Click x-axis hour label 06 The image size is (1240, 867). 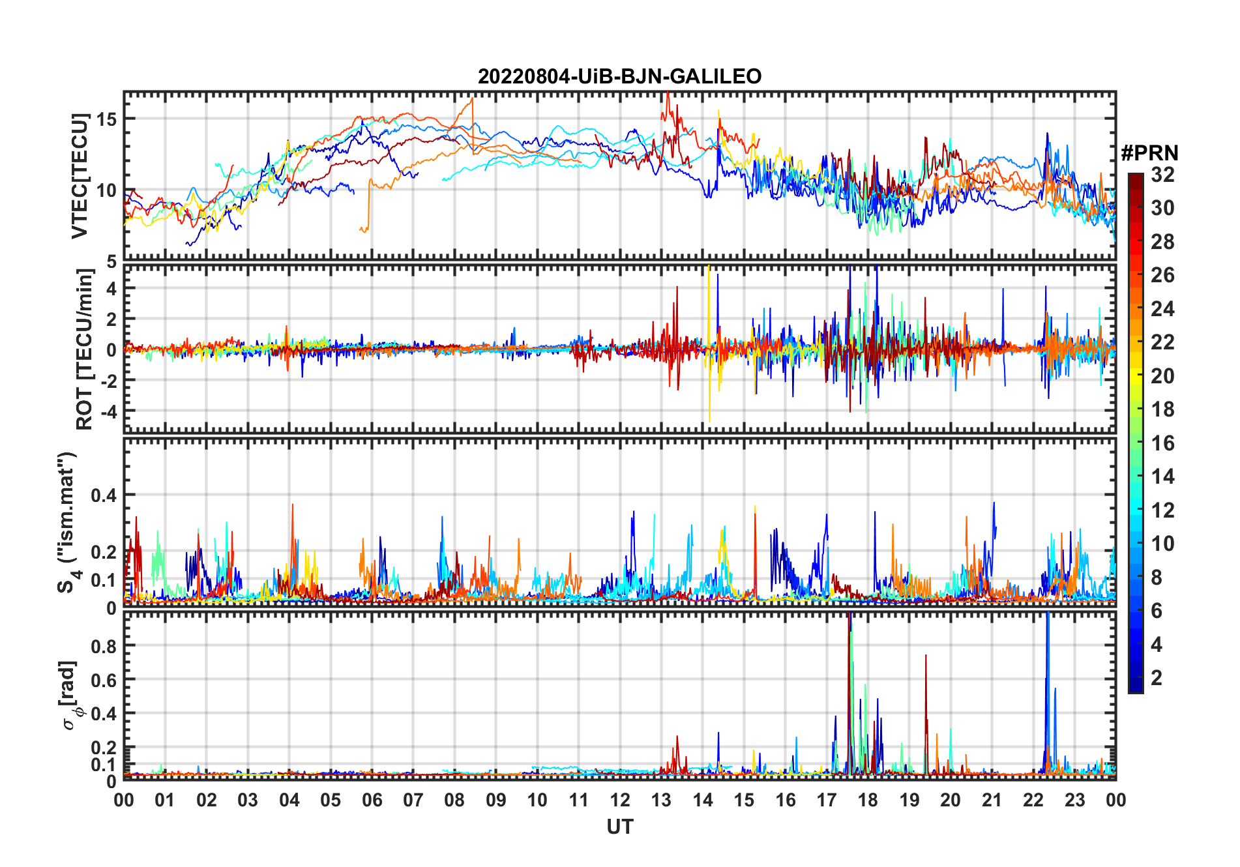(372, 800)
